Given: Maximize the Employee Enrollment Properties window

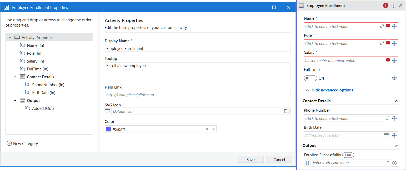Looking at the screenshot, I should tap(274, 7).
